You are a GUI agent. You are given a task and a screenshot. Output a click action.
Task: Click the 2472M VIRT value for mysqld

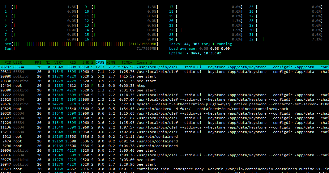pos(58,104)
